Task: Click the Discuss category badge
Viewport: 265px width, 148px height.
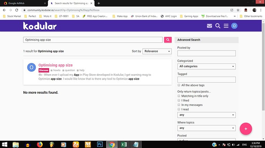Action: (44, 70)
